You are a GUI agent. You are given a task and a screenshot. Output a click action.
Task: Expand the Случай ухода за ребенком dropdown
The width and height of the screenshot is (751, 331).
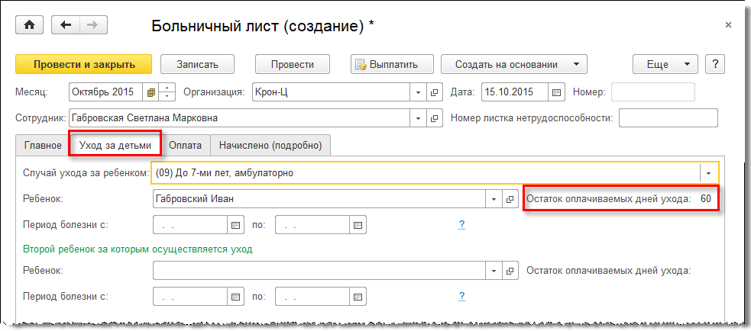pyautogui.click(x=708, y=173)
